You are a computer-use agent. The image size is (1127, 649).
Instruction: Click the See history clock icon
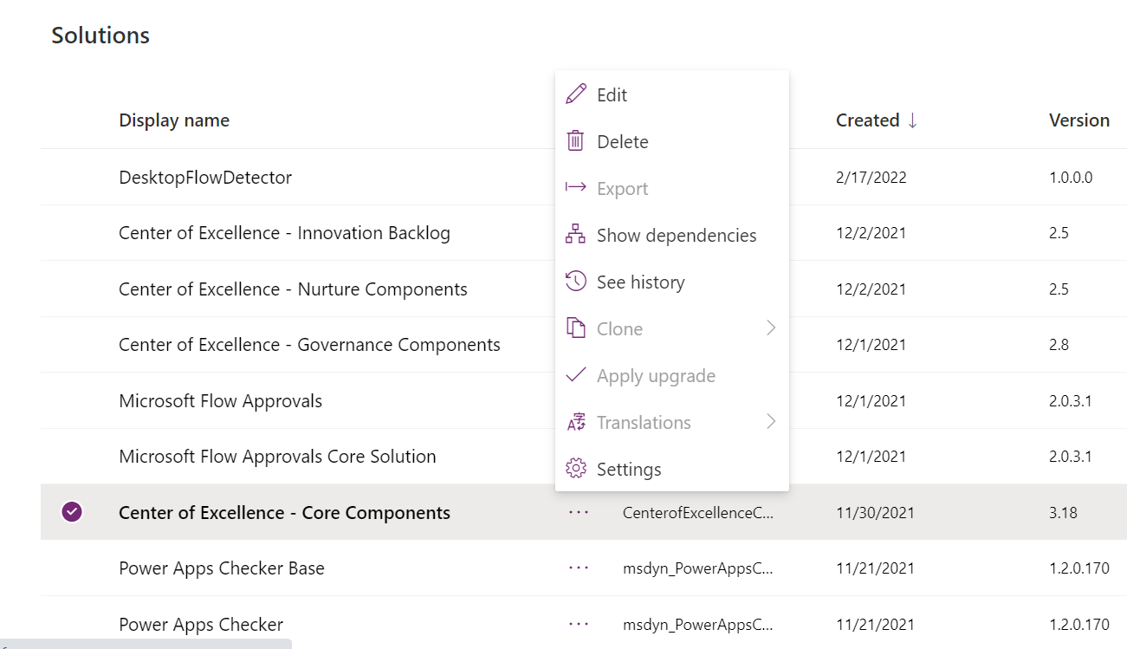(x=576, y=281)
